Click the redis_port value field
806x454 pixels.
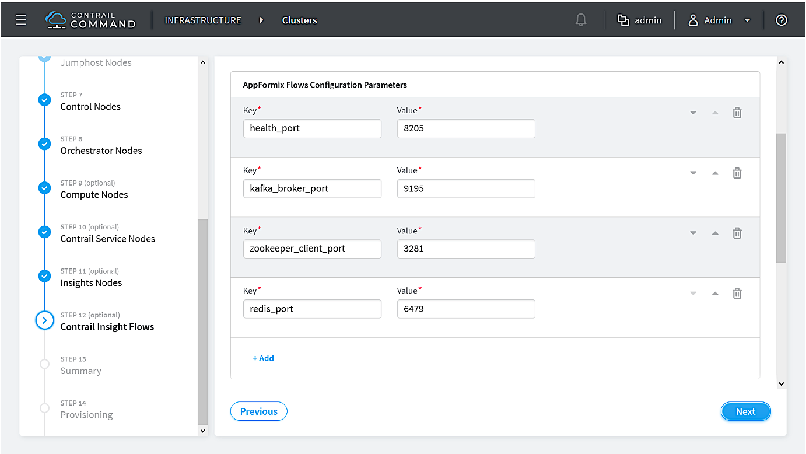(x=465, y=309)
